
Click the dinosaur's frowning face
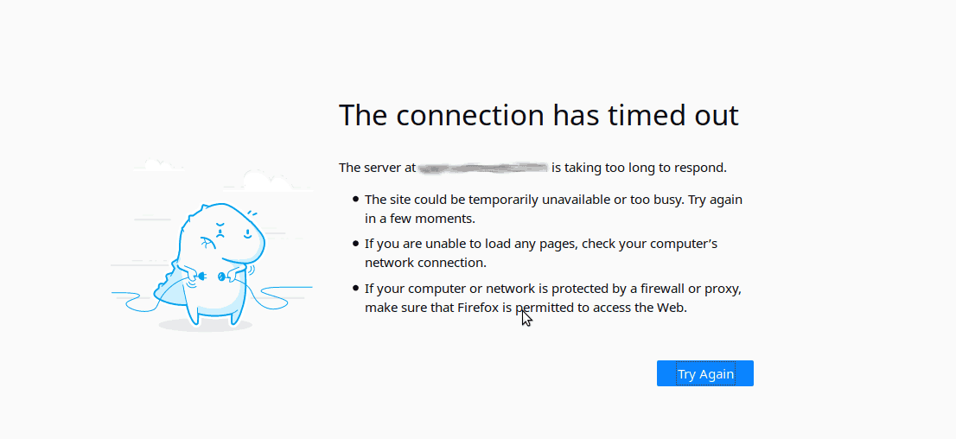tap(220, 232)
